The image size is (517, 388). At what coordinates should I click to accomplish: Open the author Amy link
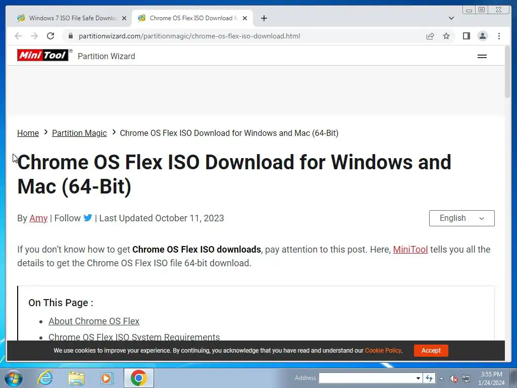click(x=38, y=218)
